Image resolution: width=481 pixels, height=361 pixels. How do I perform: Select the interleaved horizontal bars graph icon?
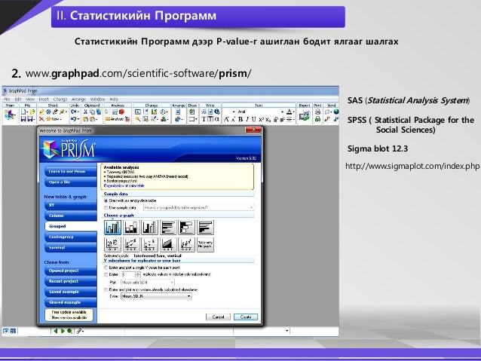168,228
